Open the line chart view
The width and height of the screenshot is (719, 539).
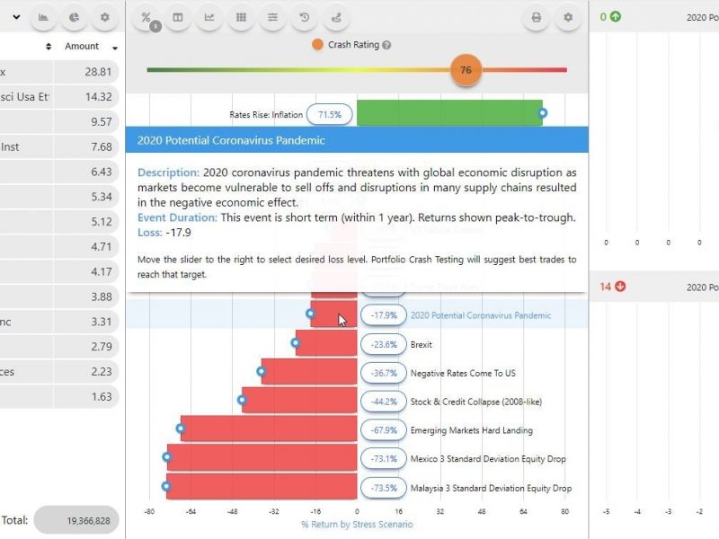(209, 16)
